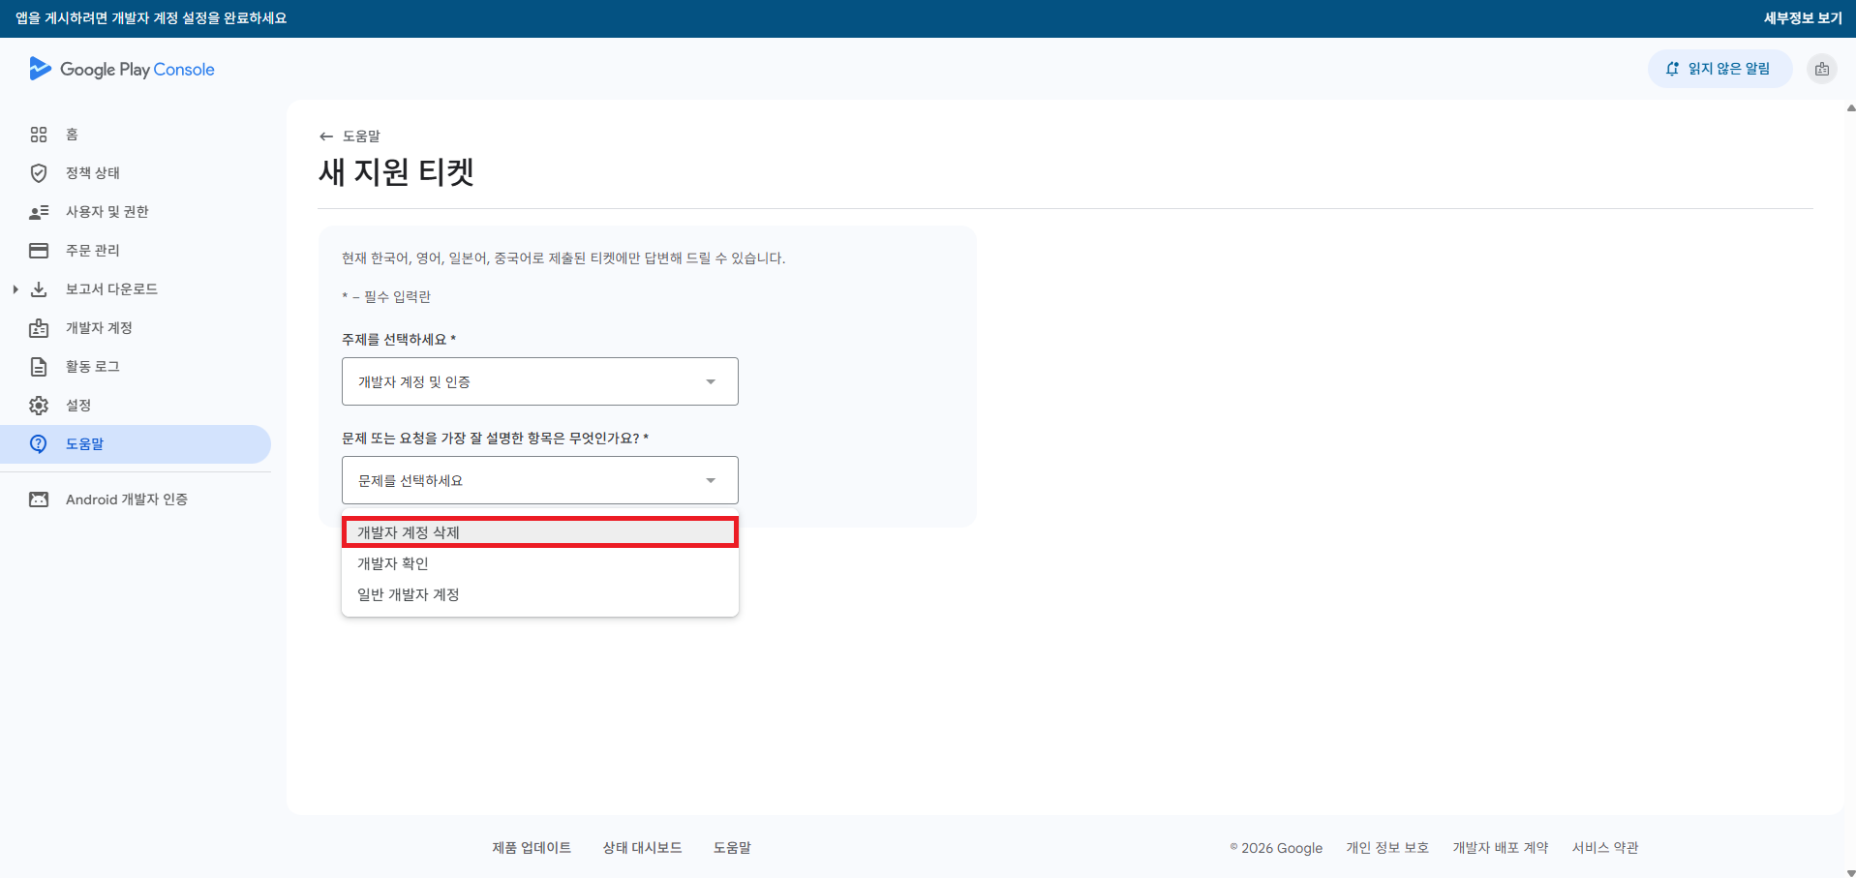
Task: Click the Google Play Console logo
Action: 122,69
